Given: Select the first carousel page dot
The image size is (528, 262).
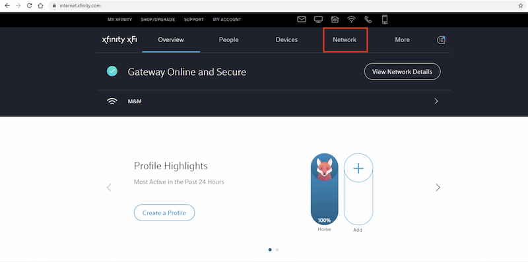Looking at the screenshot, I should (x=270, y=249).
